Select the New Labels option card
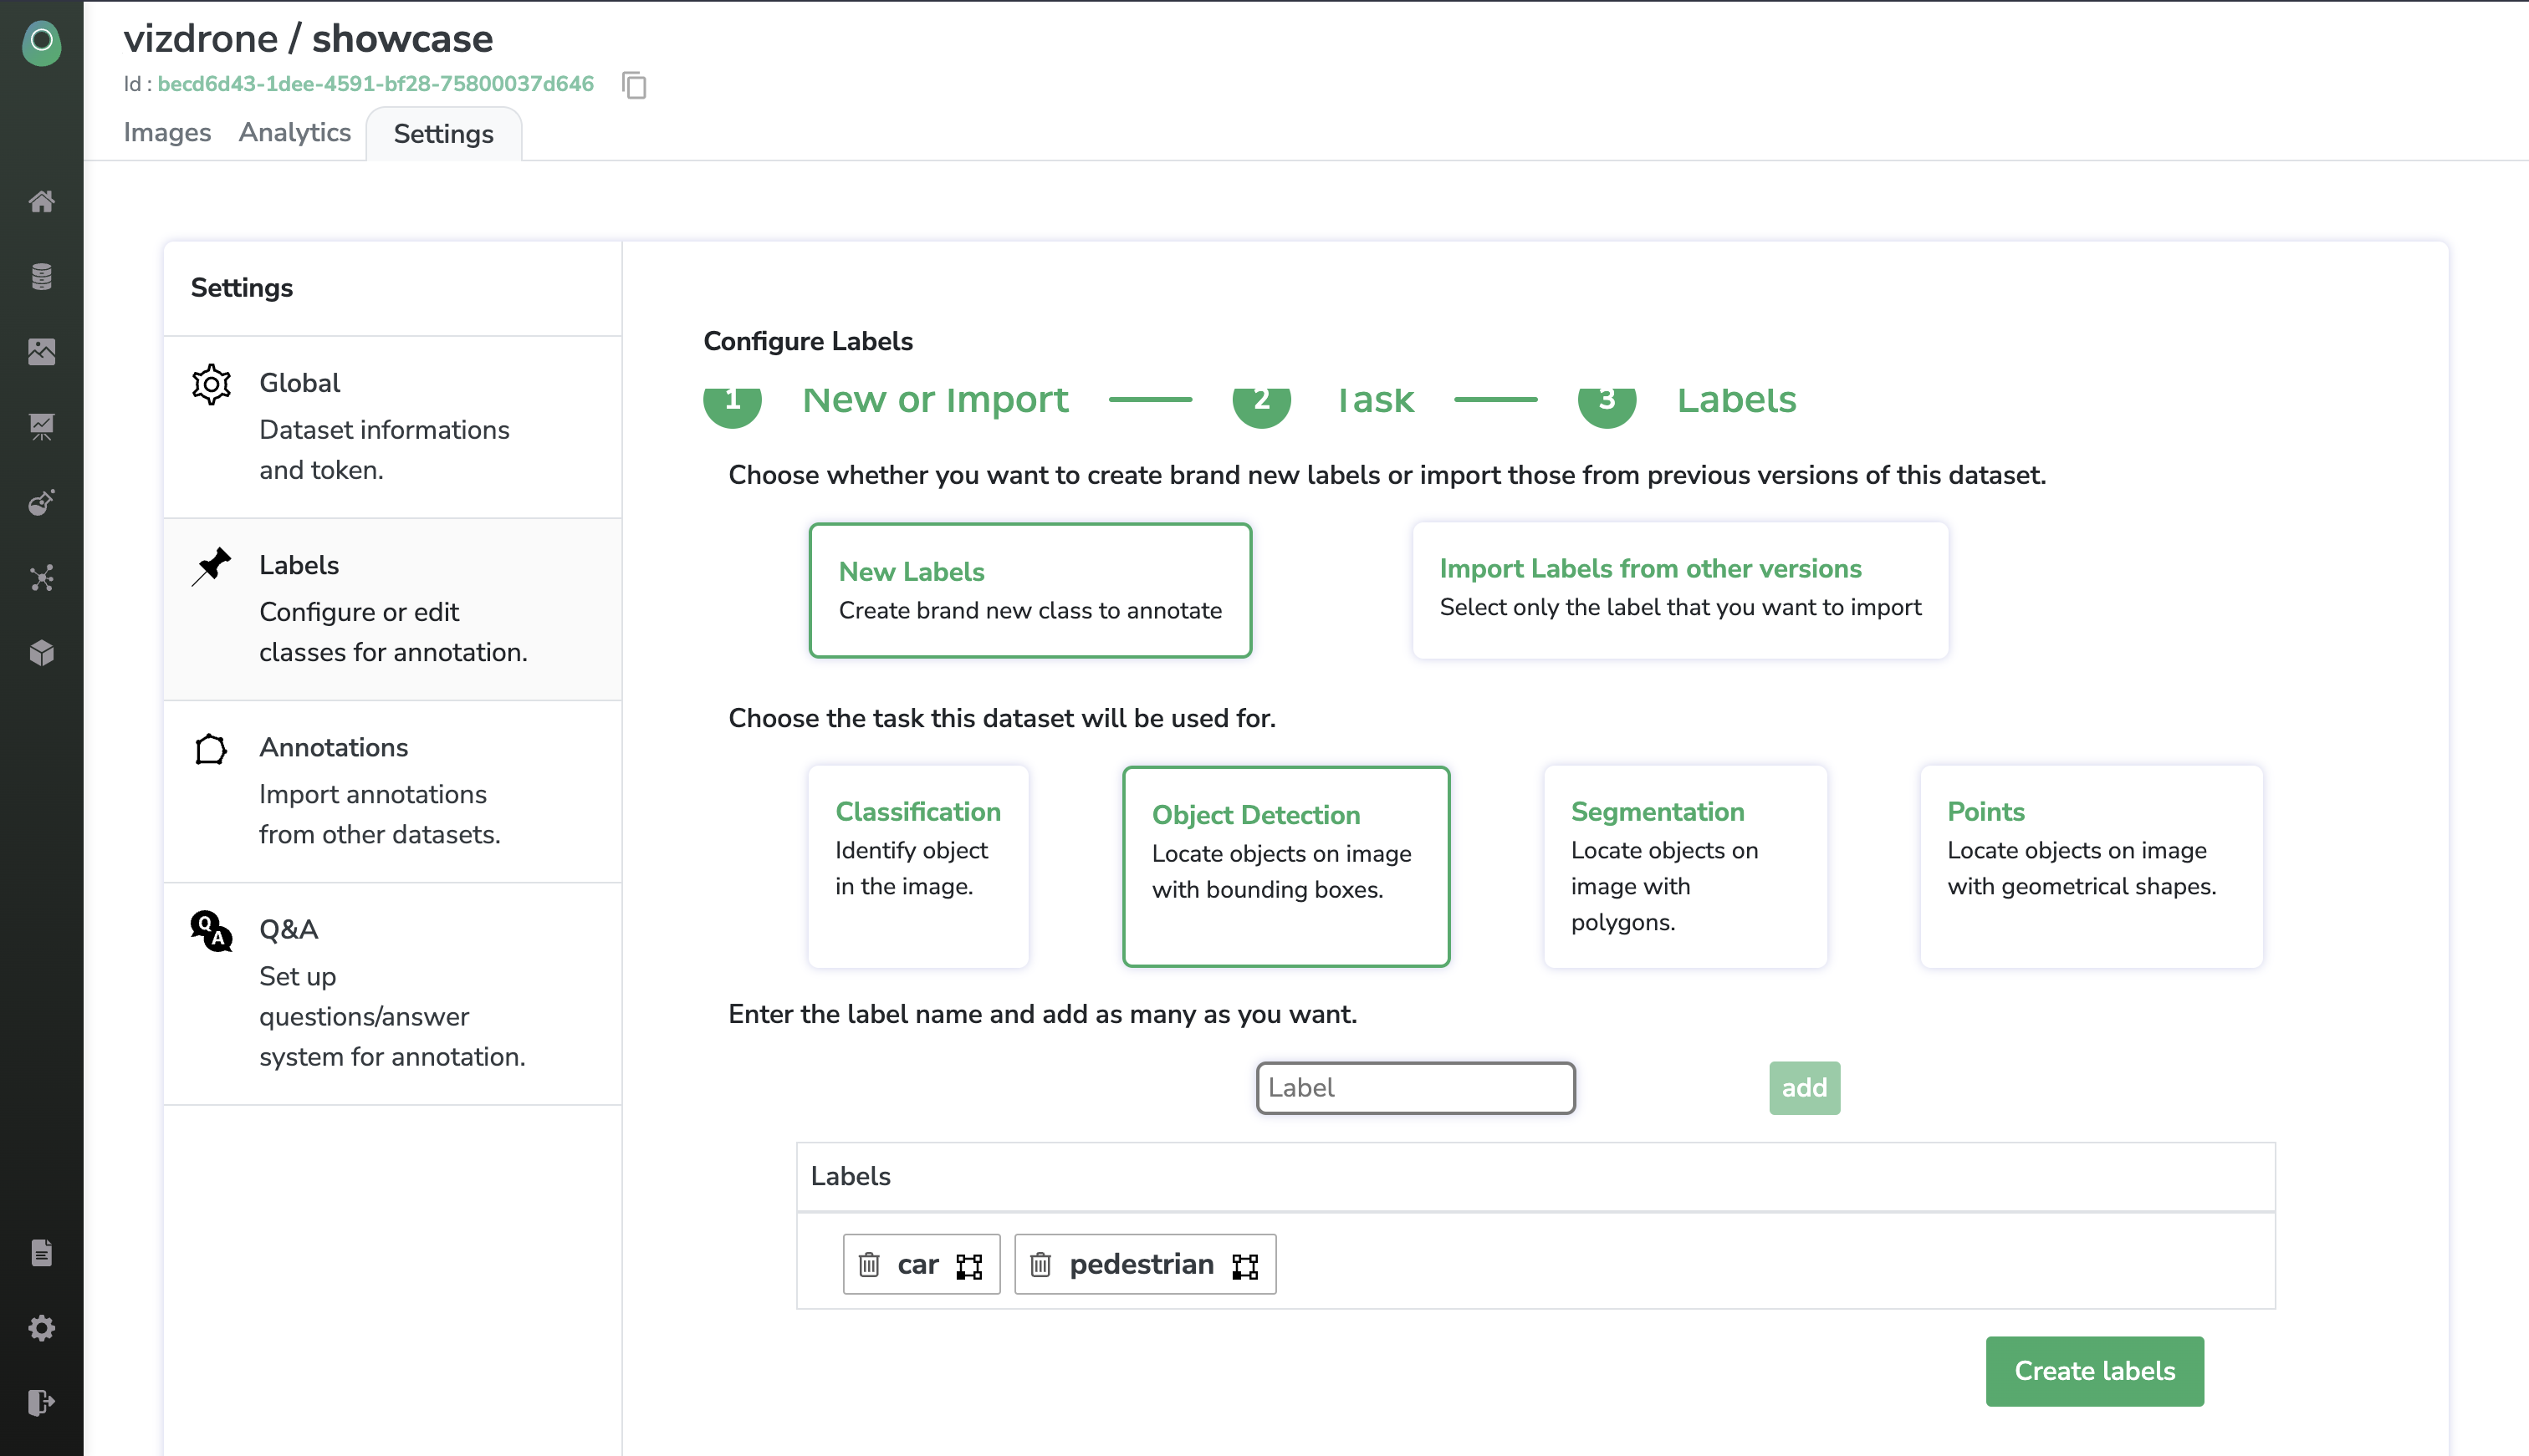This screenshot has height=1456, width=2529. click(1029, 590)
